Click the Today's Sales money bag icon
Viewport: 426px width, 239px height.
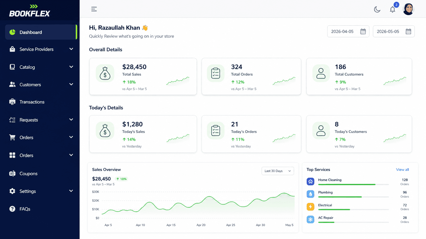coord(105,131)
